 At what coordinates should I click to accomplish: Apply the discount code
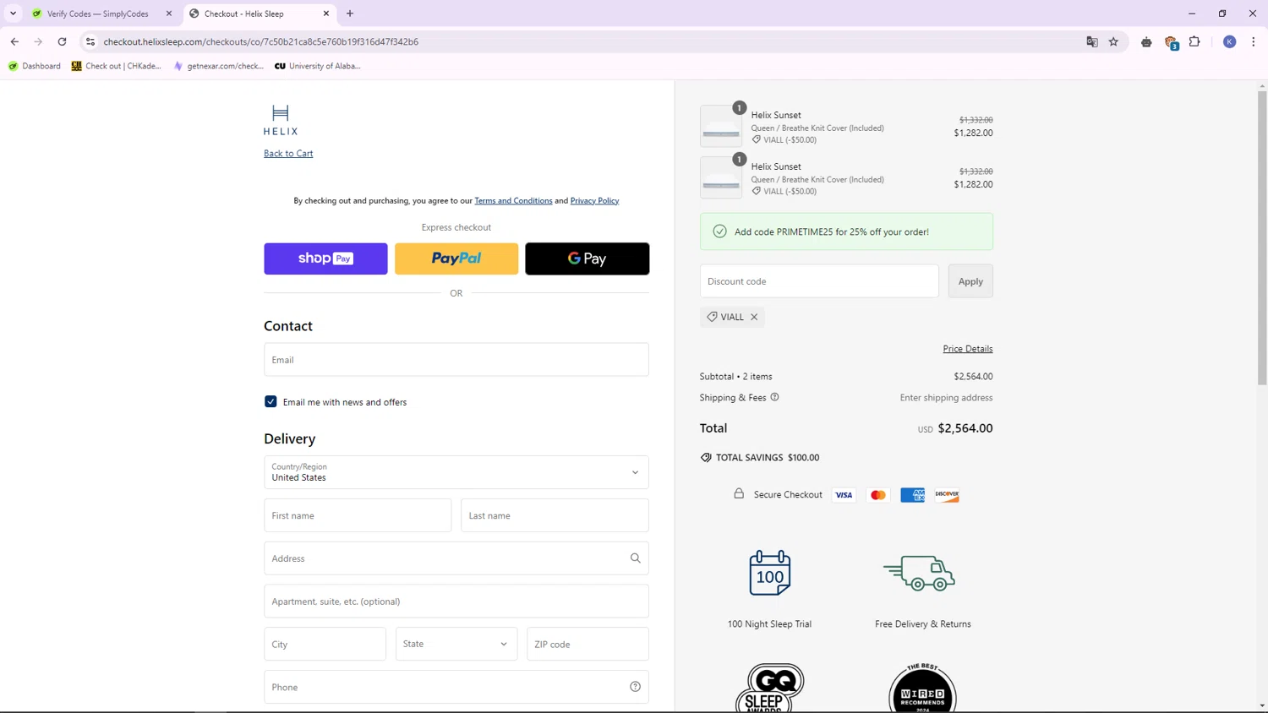coord(970,281)
